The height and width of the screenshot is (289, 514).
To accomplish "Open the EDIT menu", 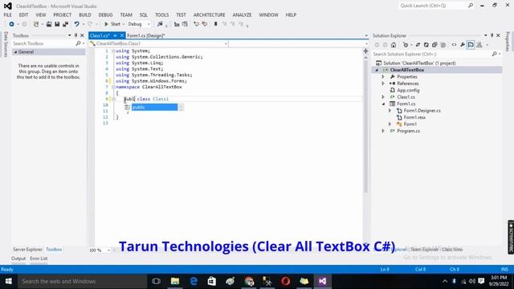I will [23, 14].
